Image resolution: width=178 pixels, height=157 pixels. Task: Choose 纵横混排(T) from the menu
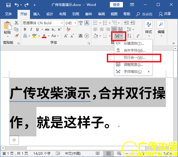point(133,43)
